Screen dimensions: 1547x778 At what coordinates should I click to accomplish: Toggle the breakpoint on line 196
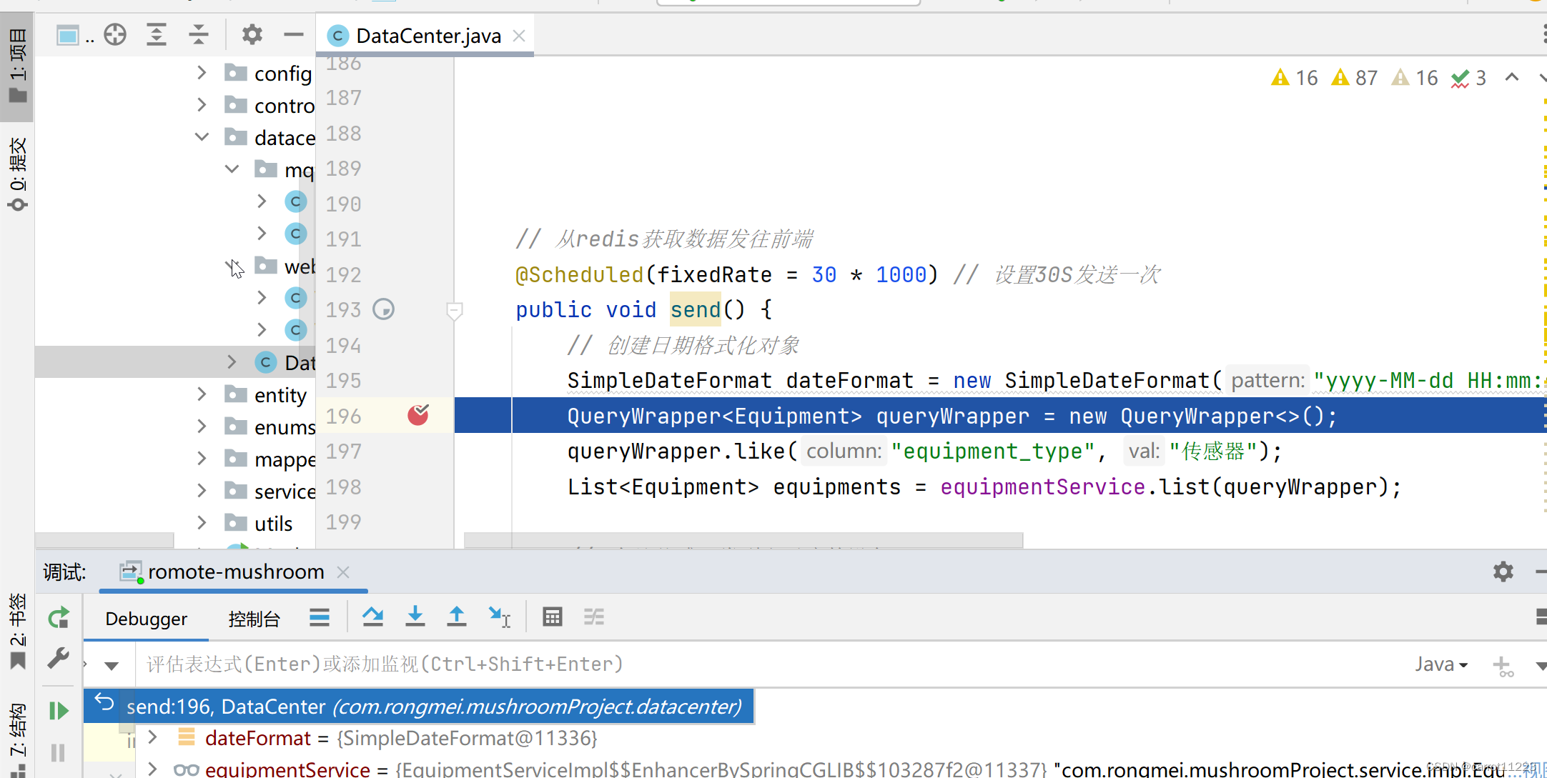[418, 415]
